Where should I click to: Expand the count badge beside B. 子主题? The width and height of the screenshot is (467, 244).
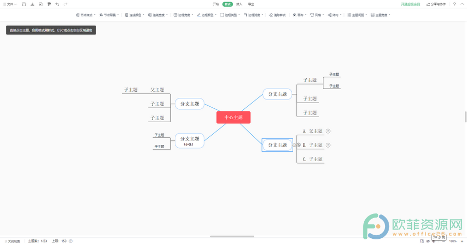click(x=328, y=145)
